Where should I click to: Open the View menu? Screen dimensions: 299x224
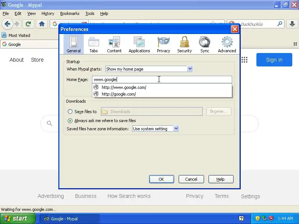[31, 13]
